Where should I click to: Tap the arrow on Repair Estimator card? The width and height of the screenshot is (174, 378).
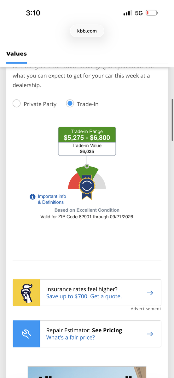(150, 334)
